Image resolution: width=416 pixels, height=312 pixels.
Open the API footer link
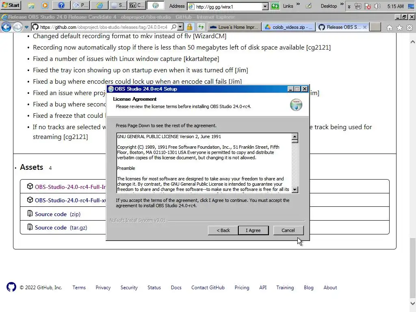(263, 288)
